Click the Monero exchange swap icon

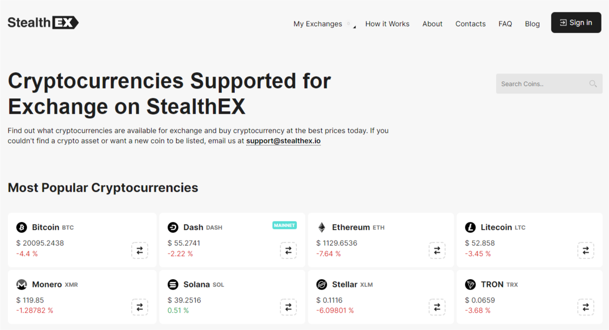(139, 307)
